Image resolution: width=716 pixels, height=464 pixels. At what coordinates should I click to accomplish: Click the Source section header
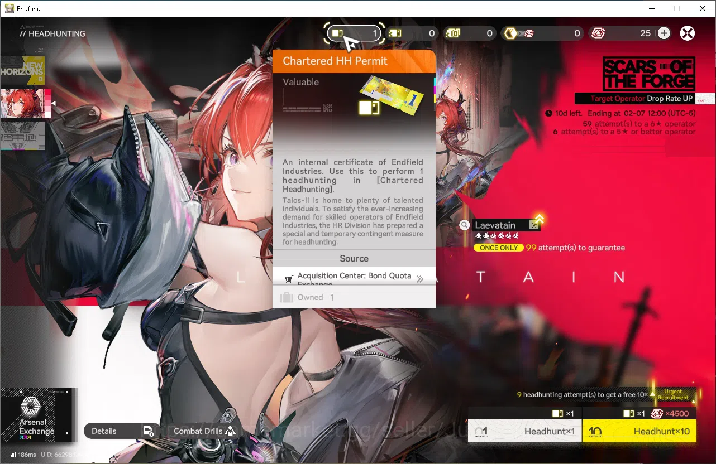[354, 259]
